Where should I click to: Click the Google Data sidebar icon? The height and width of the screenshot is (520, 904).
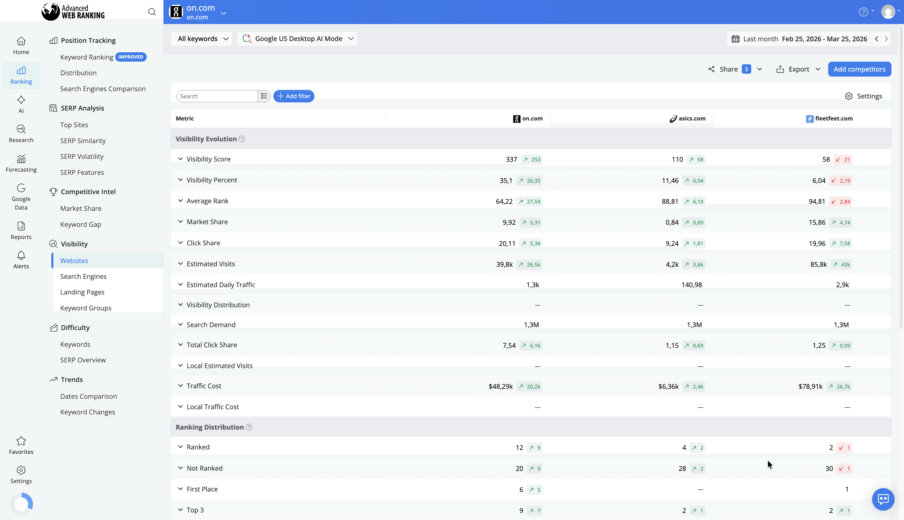tap(21, 195)
